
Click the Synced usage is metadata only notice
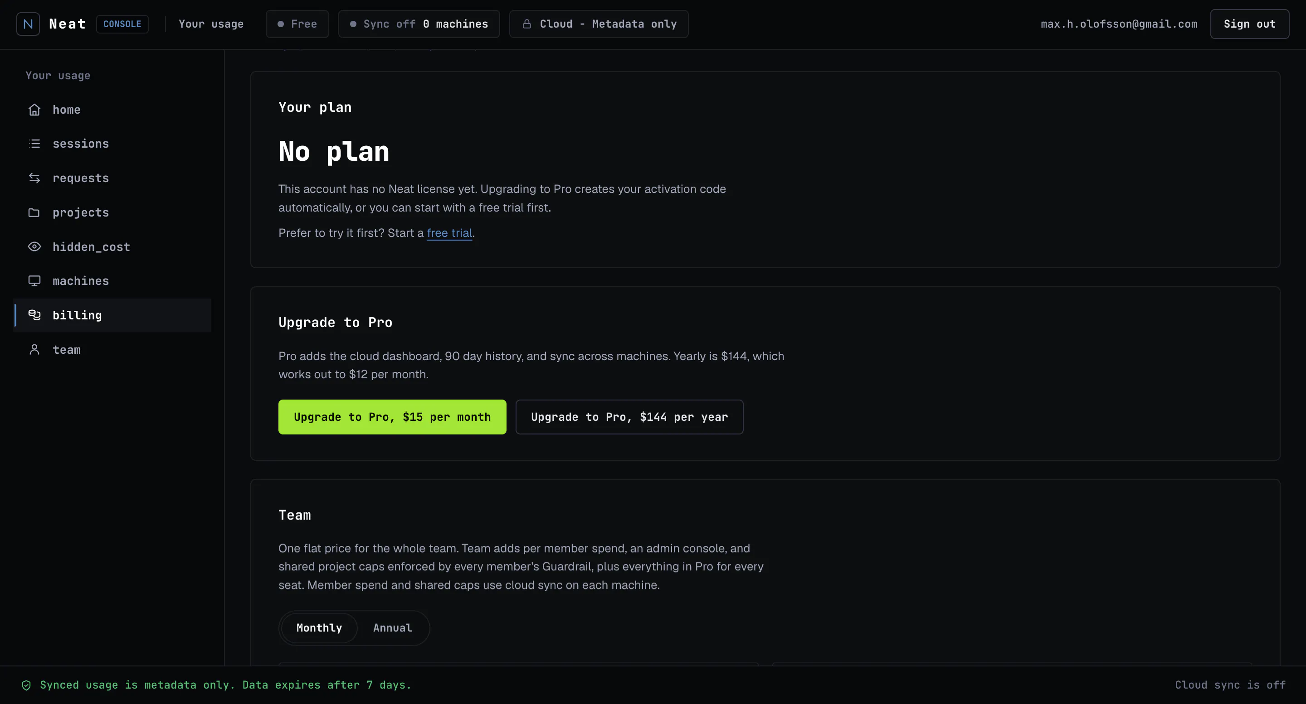tap(226, 685)
